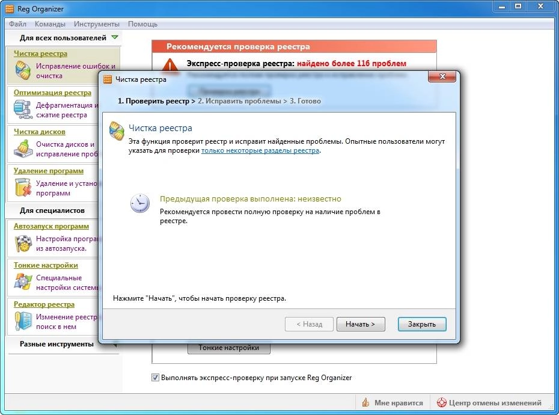Open the Автозапуск программ sidebar link
The width and height of the screenshot is (559, 415).
coord(51,226)
